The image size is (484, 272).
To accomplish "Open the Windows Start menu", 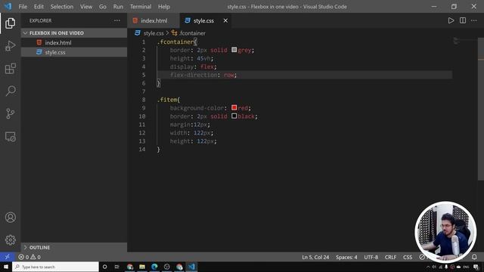I will click(6, 267).
